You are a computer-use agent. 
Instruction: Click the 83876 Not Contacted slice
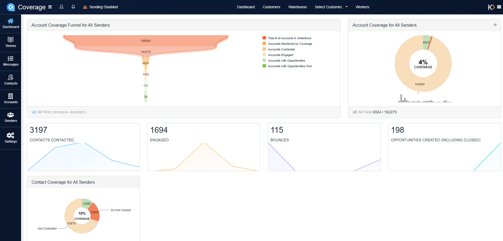72,223
